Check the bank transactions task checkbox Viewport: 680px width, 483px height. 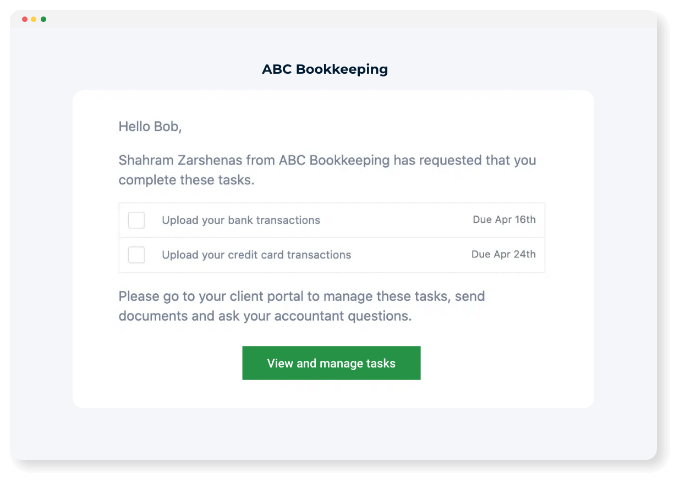pyautogui.click(x=136, y=220)
